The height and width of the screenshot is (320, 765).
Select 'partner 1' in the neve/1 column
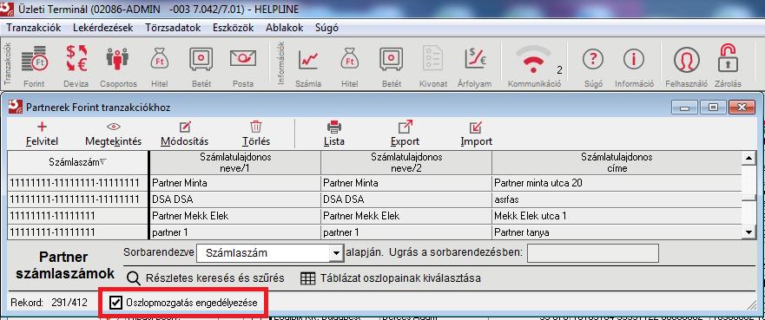point(235,232)
